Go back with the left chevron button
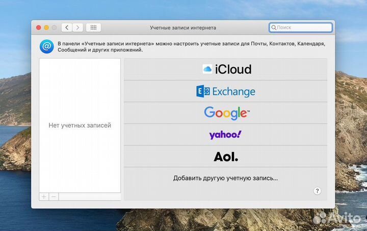 (67, 27)
